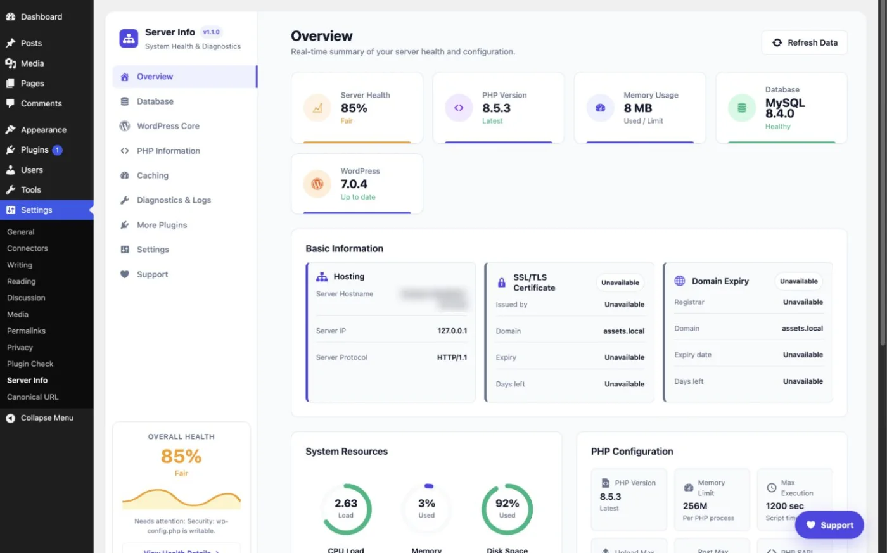Click the Server Protocol value HTTP/1.1

point(452,357)
